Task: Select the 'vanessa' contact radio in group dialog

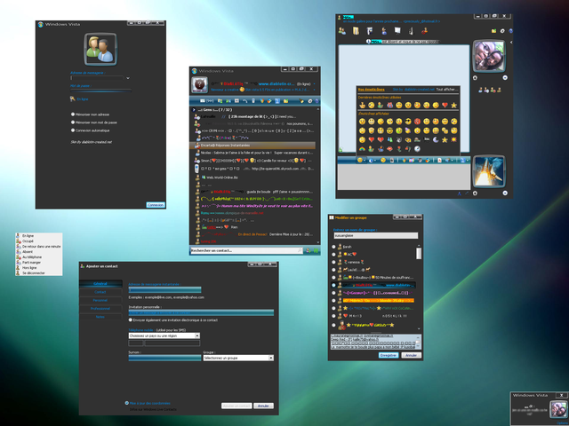Action: [334, 262]
